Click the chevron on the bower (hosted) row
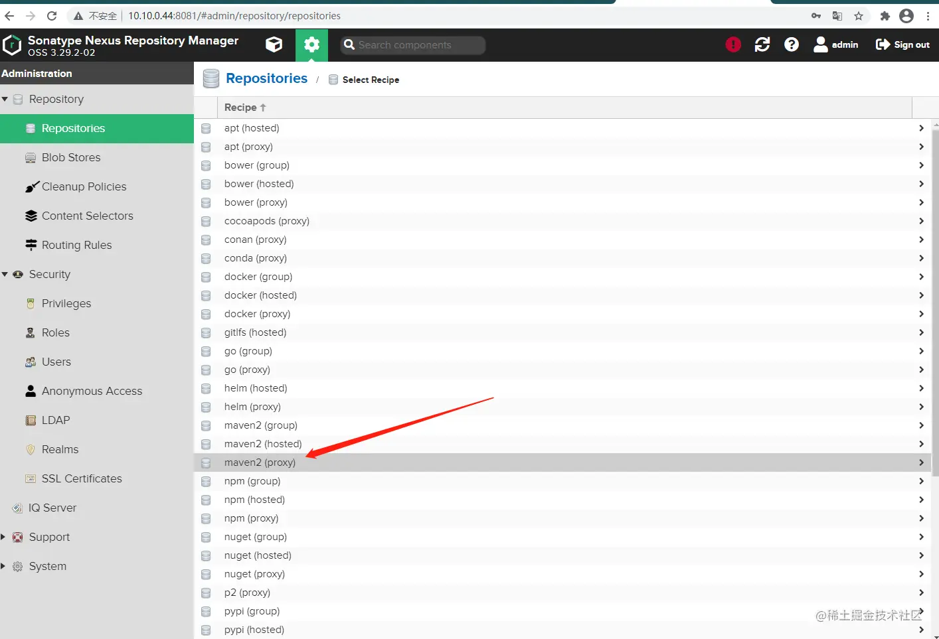 coord(921,184)
